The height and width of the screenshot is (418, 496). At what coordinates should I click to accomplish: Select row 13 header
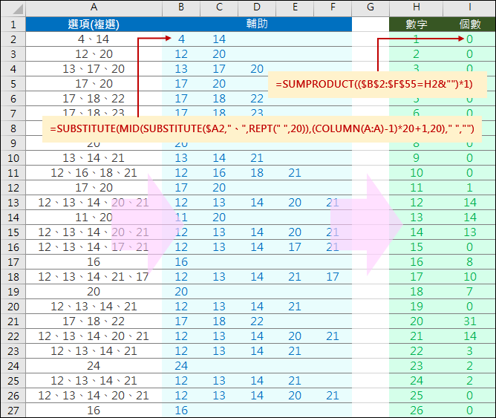coord(13,203)
